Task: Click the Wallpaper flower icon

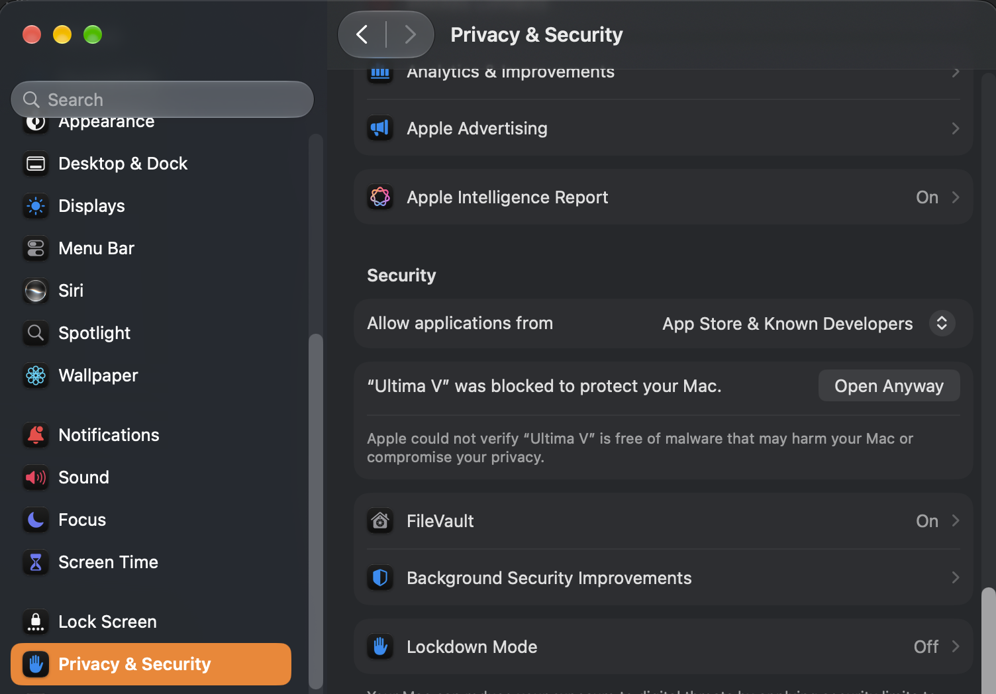Action: click(36, 375)
